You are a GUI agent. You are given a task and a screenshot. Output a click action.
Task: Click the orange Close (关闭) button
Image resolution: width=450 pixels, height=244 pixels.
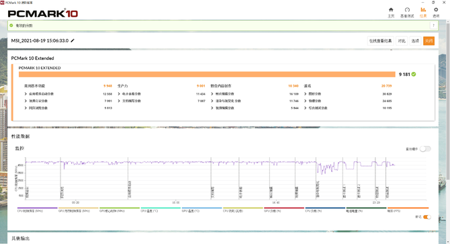429,41
